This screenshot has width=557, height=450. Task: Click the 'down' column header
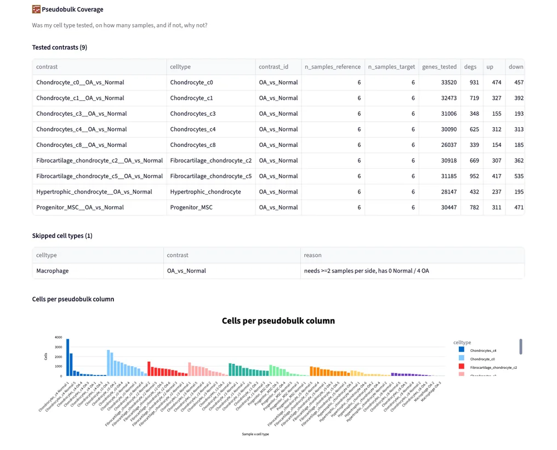click(516, 67)
